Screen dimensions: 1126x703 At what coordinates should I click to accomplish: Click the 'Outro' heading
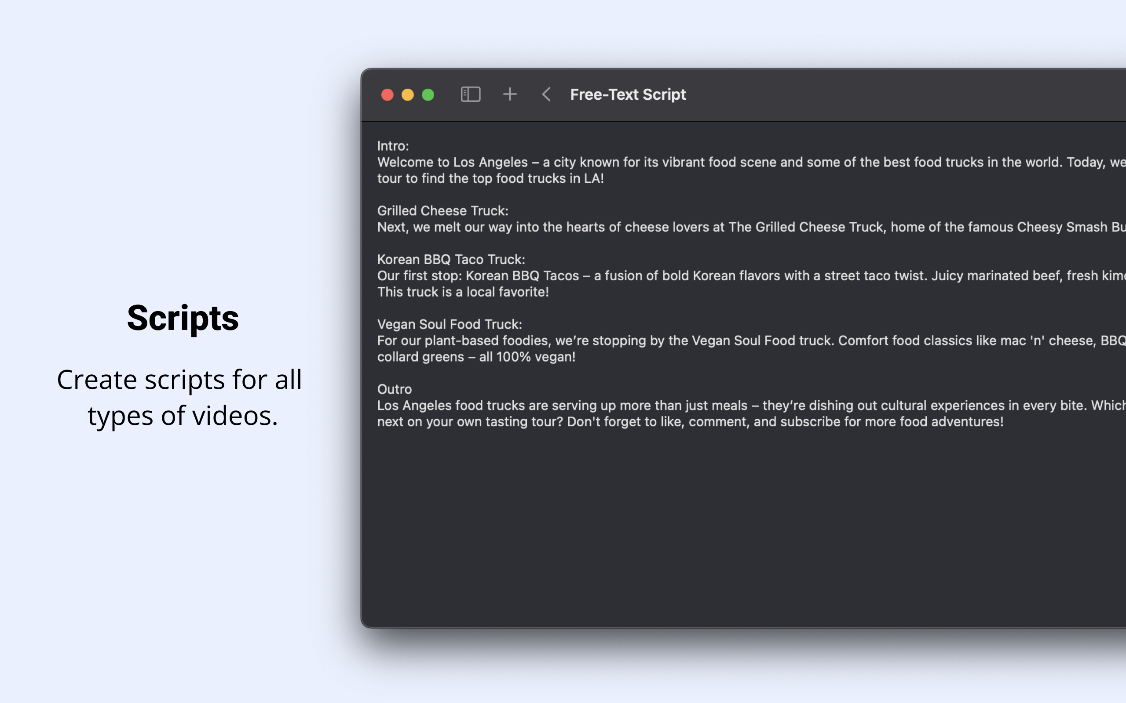point(394,389)
